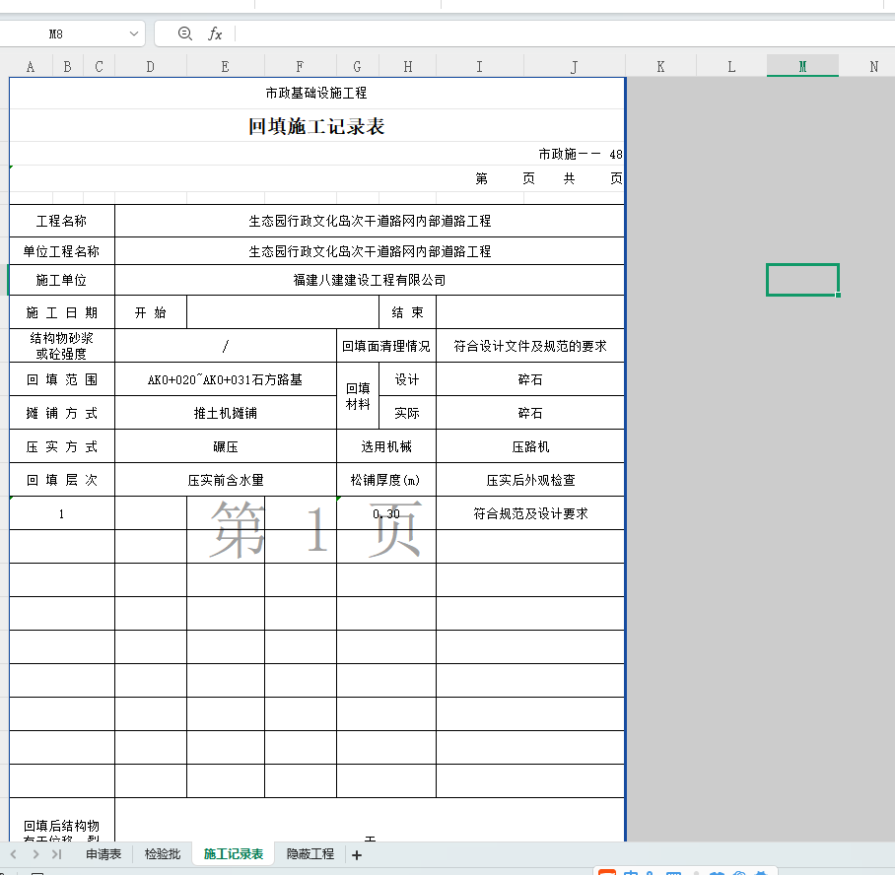This screenshot has width=895, height=875.
Task: Click the 推土机摊铺 cell
Action: pyautogui.click(x=226, y=413)
